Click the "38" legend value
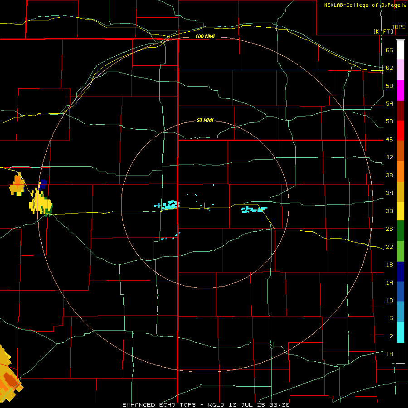This screenshot has height=408, width=408. 389,175
